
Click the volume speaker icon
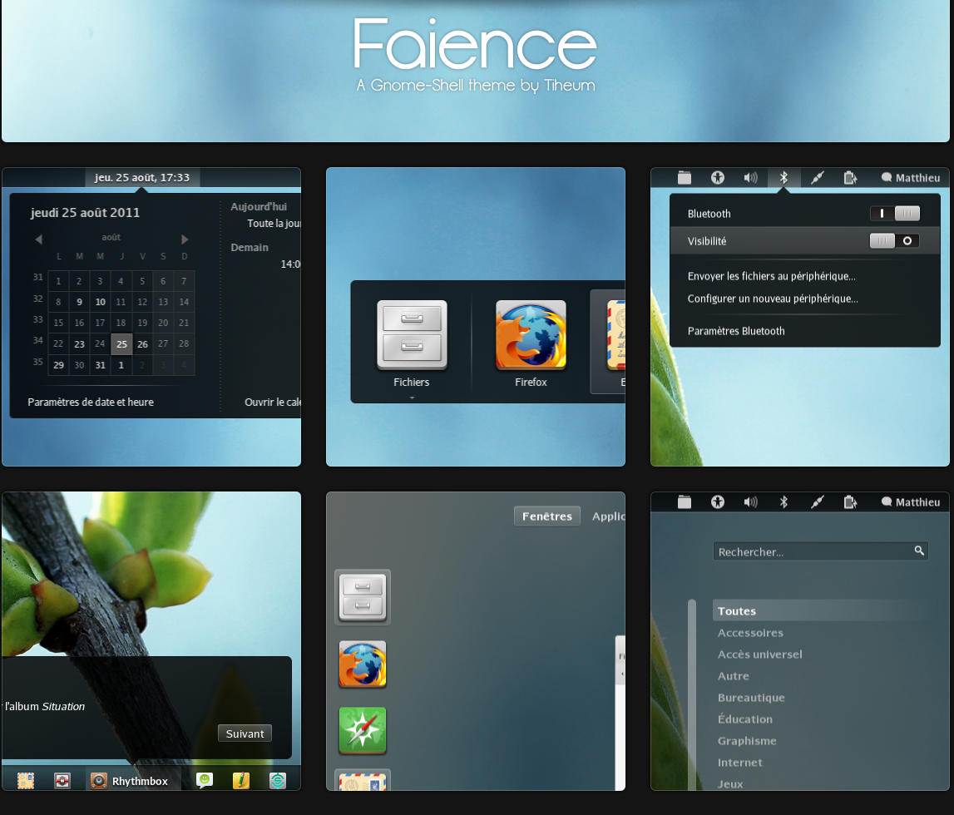point(750,177)
